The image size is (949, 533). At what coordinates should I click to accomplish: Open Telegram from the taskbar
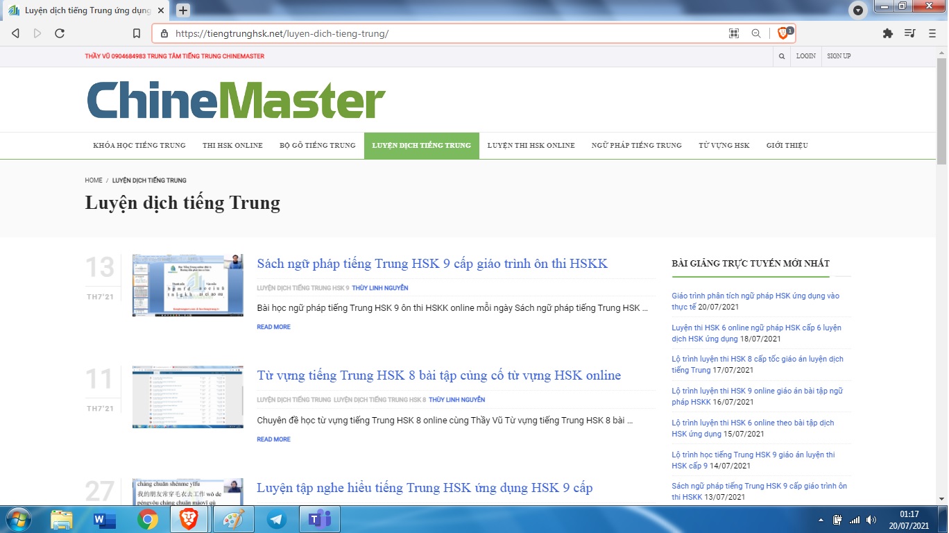(276, 519)
